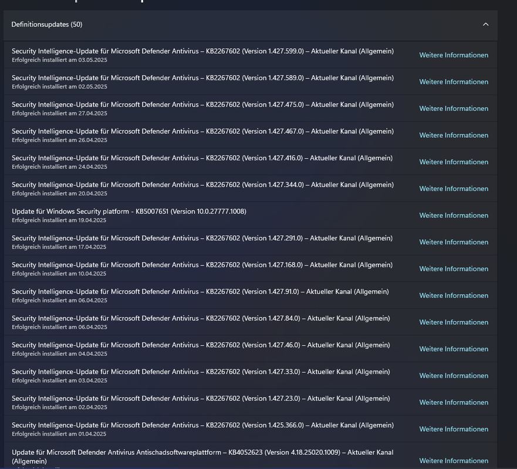Screen dimensions: 517x469
Task: Select the update title with version 1.427.589.0
Action: 203,78
